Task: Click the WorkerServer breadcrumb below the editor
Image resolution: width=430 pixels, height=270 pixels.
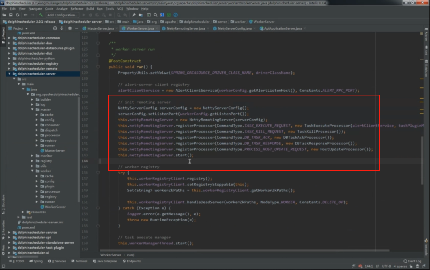Action: coord(111,255)
